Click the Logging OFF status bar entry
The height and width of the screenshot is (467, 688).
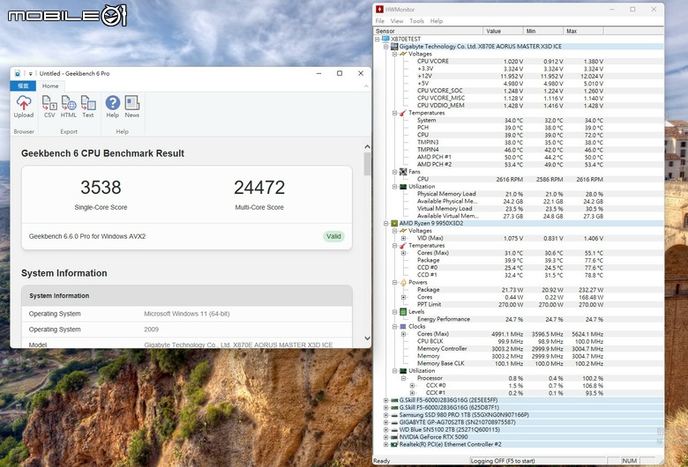tap(537, 461)
